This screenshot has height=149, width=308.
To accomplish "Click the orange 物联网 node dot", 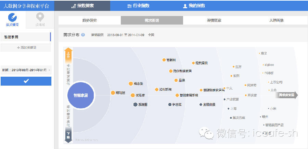I will tap(164, 60).
